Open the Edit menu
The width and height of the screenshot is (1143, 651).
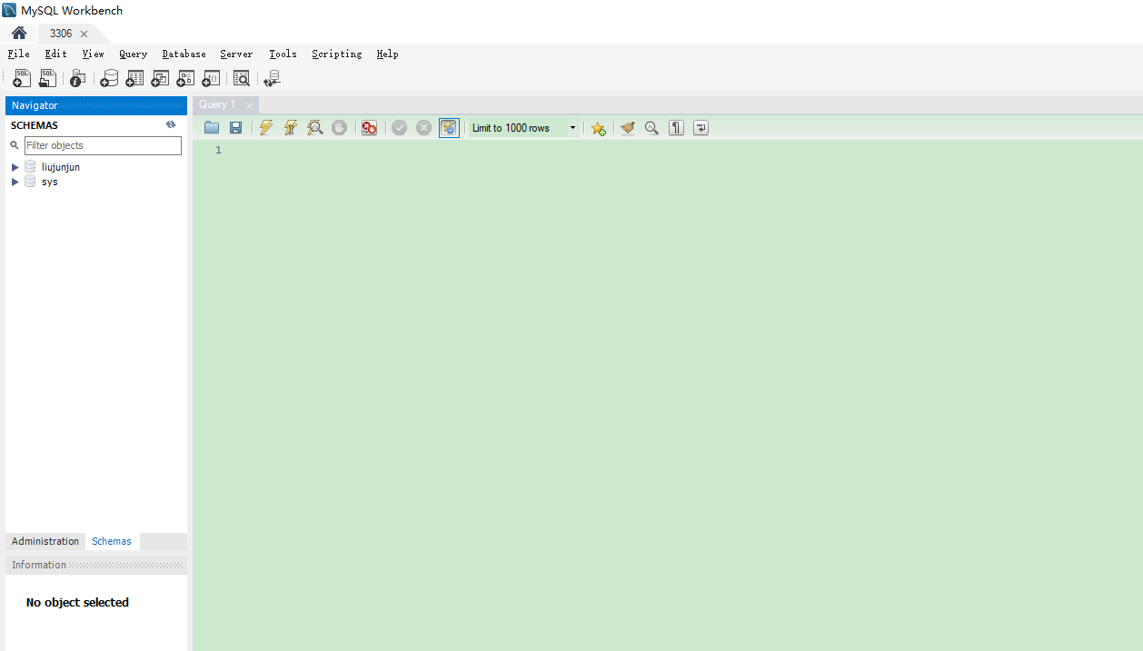point(55,54)
